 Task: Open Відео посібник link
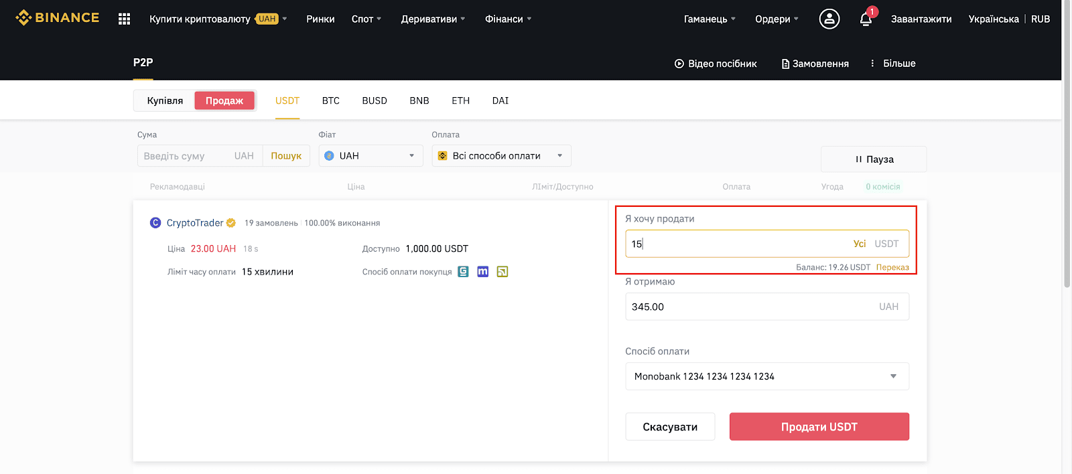click(x=716, y=64)
